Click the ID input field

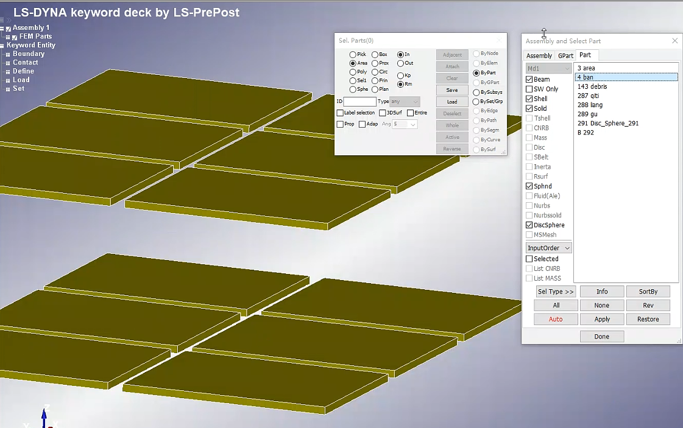point(360,102)
